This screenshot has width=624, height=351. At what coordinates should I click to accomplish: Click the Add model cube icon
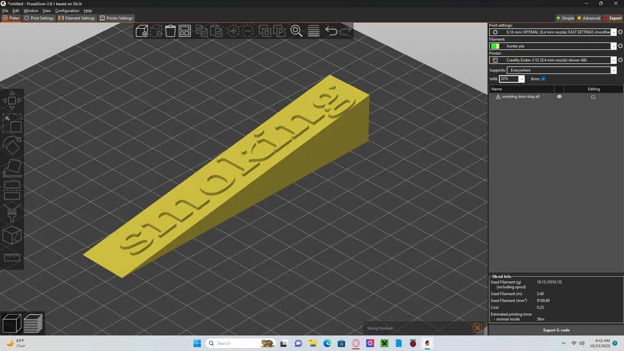[x=142, y=31]
